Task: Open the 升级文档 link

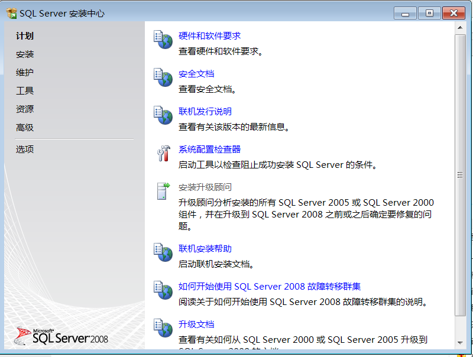Action: tap(196, 324)
